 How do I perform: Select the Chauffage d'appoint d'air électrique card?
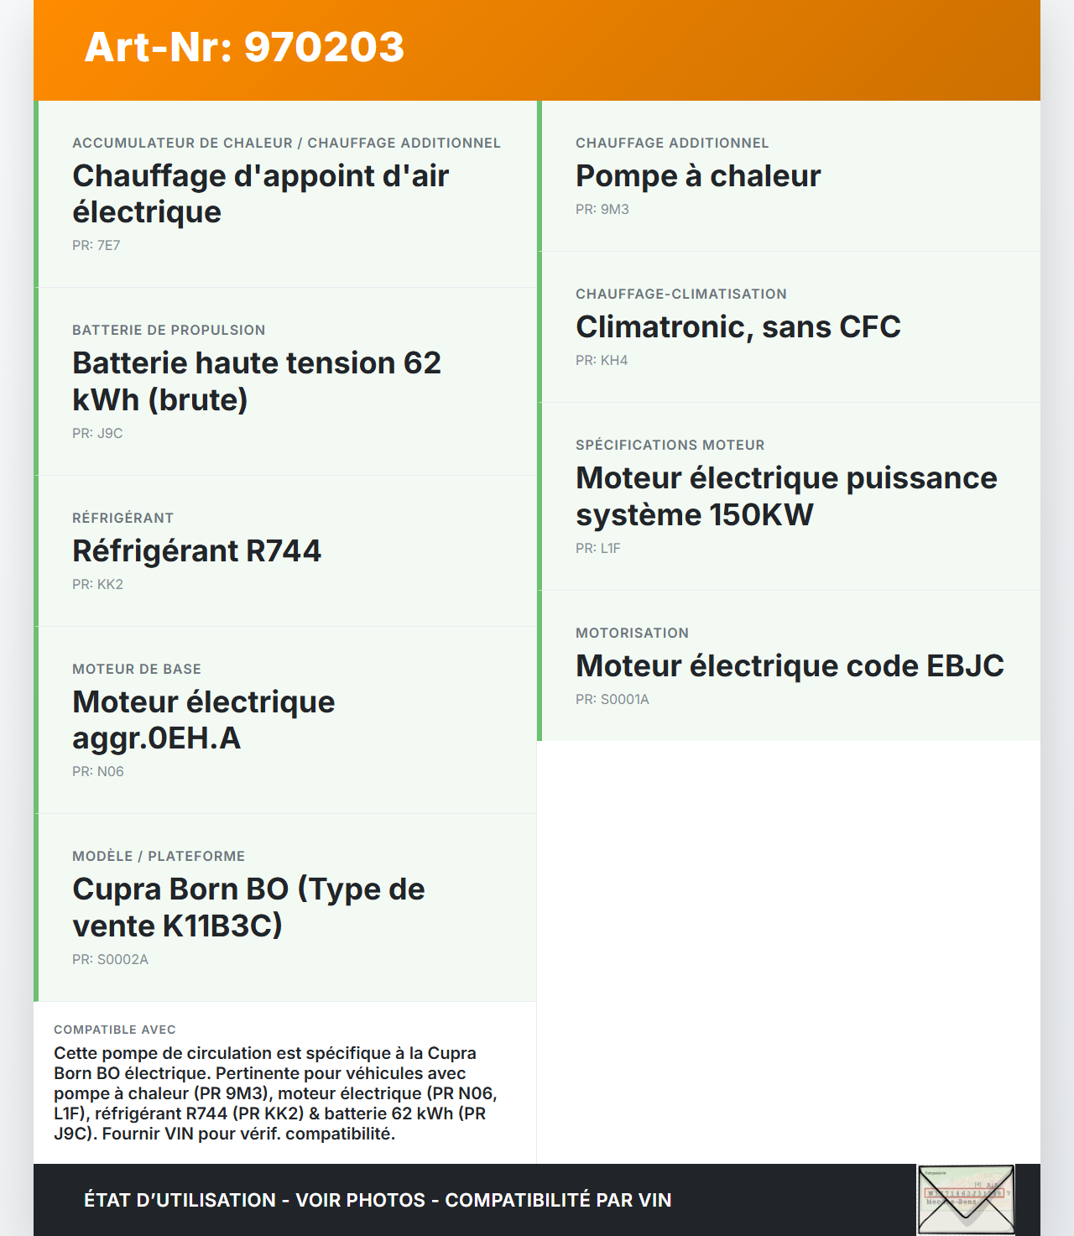tap(285, 194)
